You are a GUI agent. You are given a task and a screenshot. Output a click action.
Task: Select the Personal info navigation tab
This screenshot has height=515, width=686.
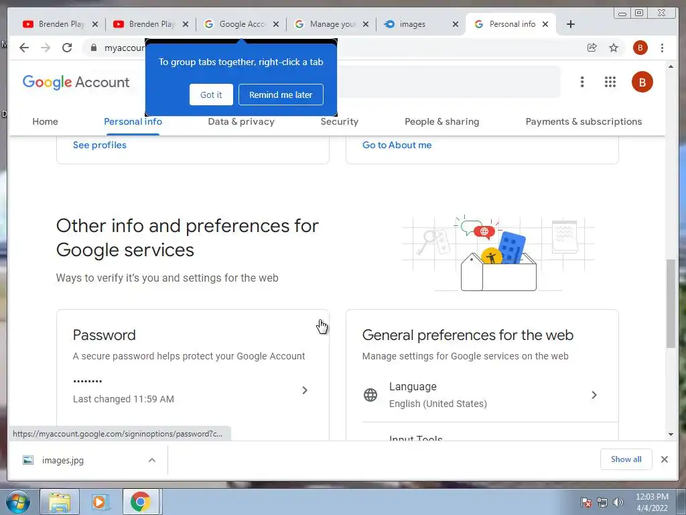coord(133,122)
